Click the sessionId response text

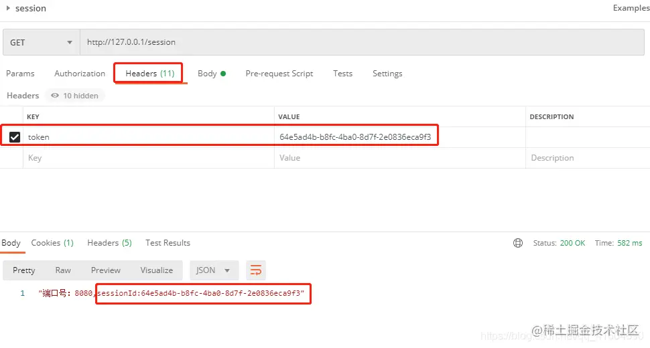coord(200,293)
